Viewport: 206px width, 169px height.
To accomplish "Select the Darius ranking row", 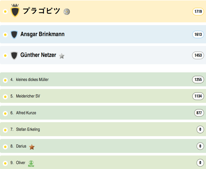I will [107, 146].
